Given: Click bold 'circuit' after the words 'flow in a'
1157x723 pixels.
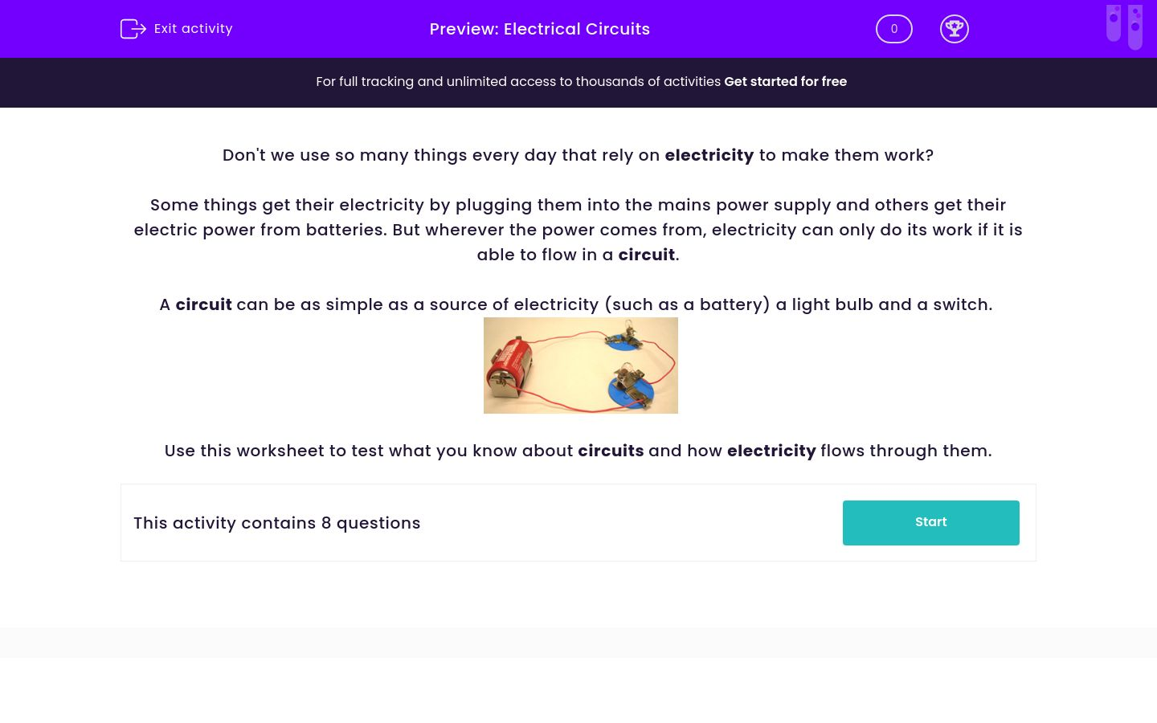Looking at the screenshot, I should [646, 255].
